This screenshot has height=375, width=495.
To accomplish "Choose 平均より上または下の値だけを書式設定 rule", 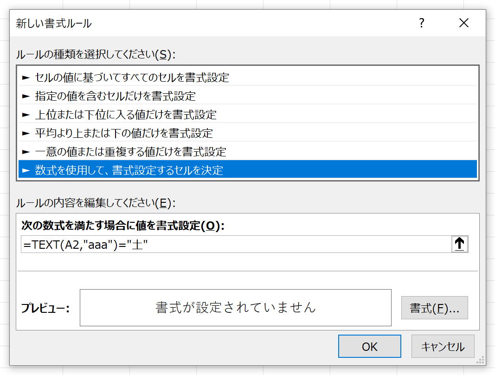I will pyautogui.click(x=248, y=133).
